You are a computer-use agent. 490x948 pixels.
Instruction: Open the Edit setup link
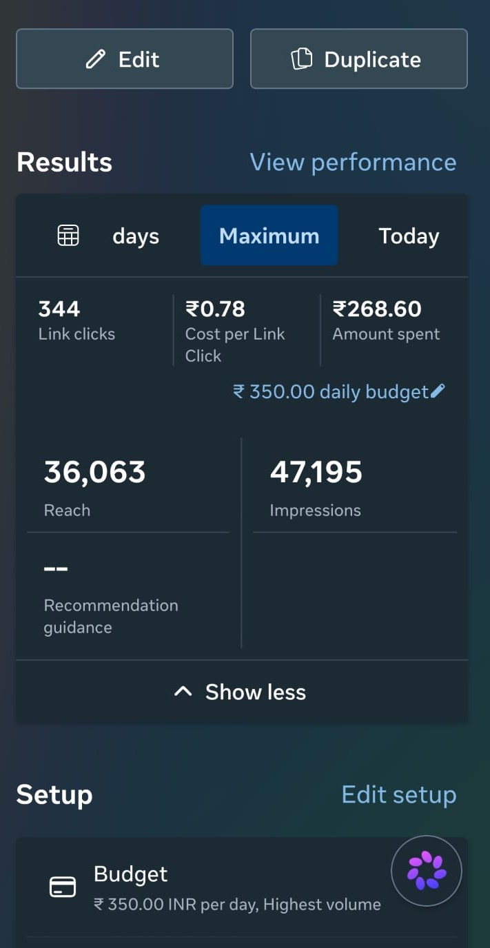[399, 794]
